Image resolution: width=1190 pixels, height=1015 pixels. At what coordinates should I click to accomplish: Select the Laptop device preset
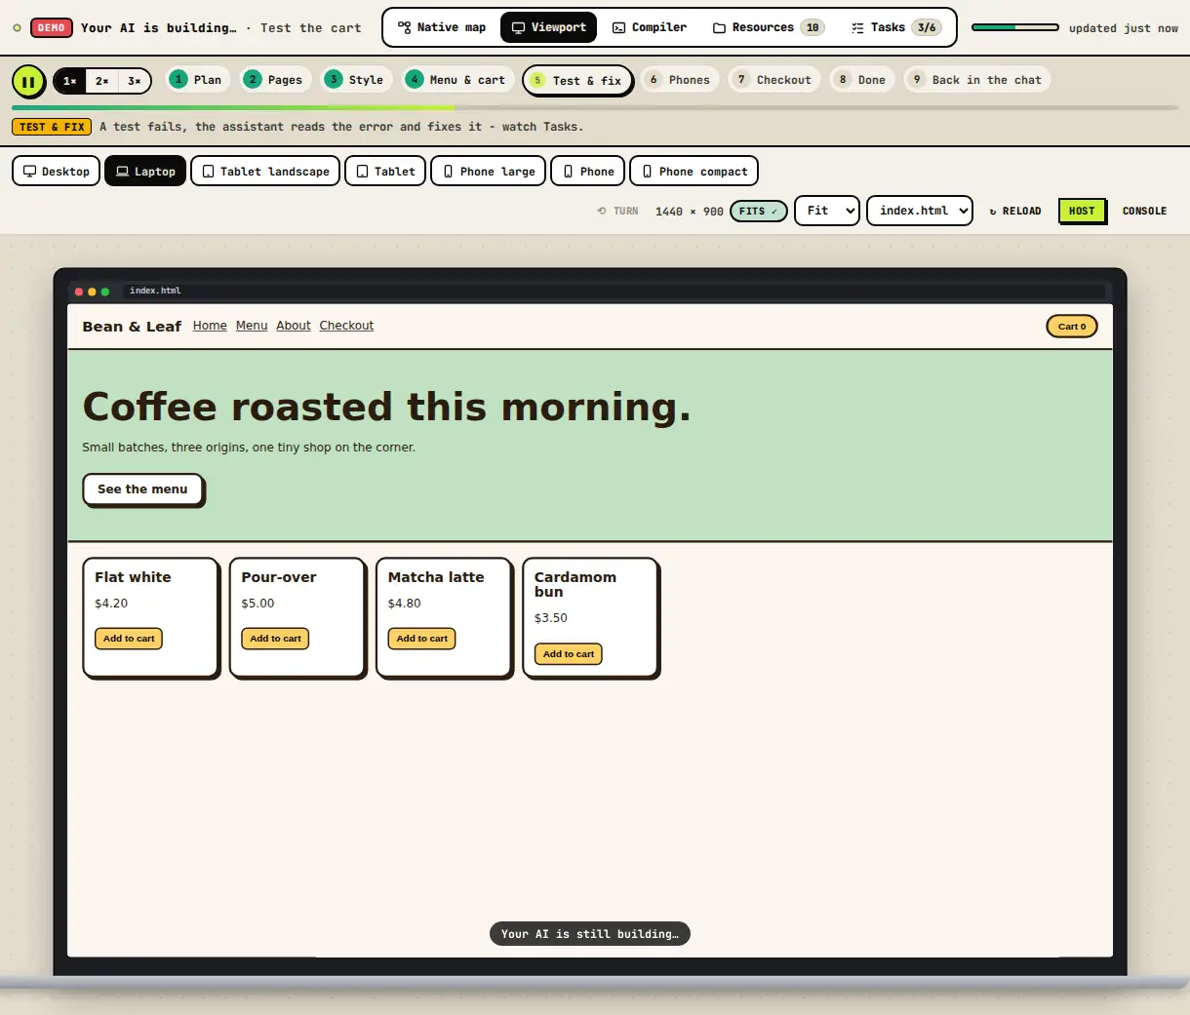tap(145, 171)
